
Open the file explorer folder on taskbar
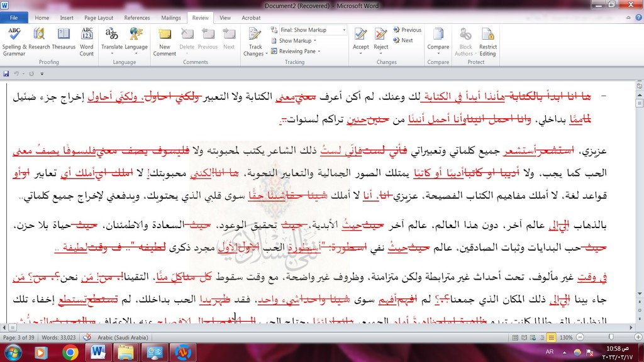(x=126, y=353)
